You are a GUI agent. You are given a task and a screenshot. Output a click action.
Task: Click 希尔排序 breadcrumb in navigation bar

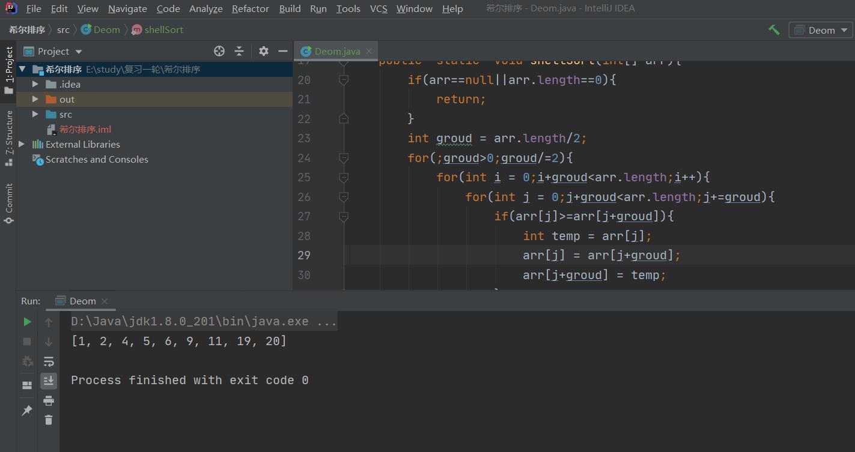(x=27, y=29)
